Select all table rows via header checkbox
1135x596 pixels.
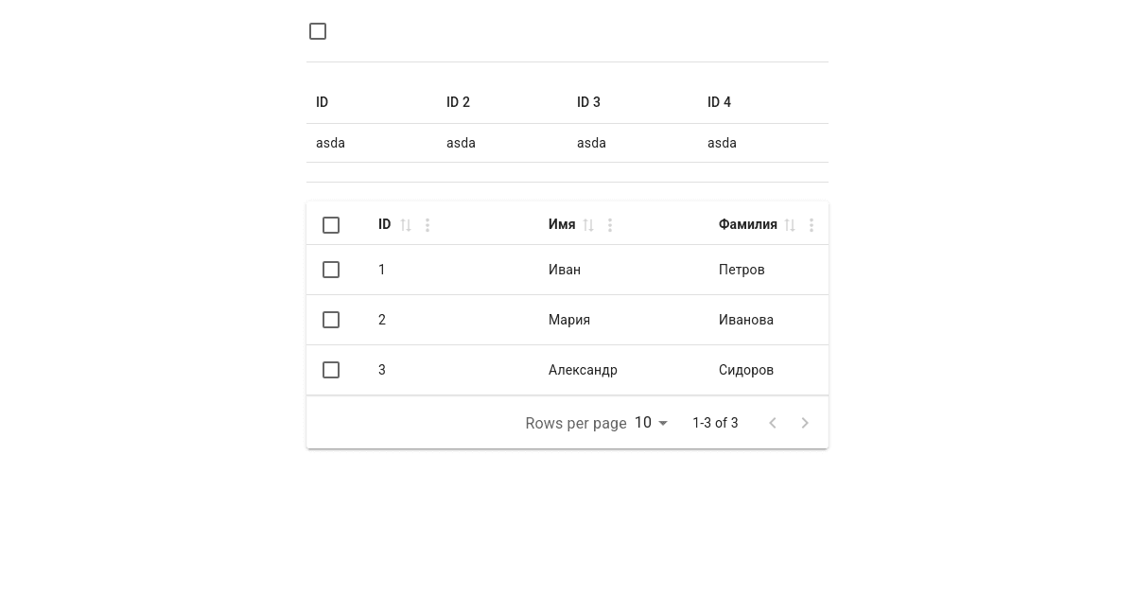click(331, 225)
